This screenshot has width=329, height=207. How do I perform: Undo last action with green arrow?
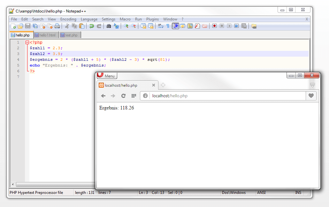(91, 26)
